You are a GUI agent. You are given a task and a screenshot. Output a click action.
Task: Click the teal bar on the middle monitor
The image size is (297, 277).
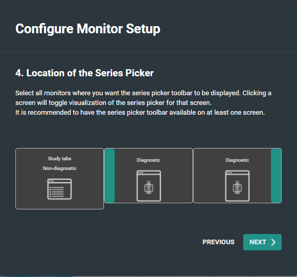click(x=110, y=176)
